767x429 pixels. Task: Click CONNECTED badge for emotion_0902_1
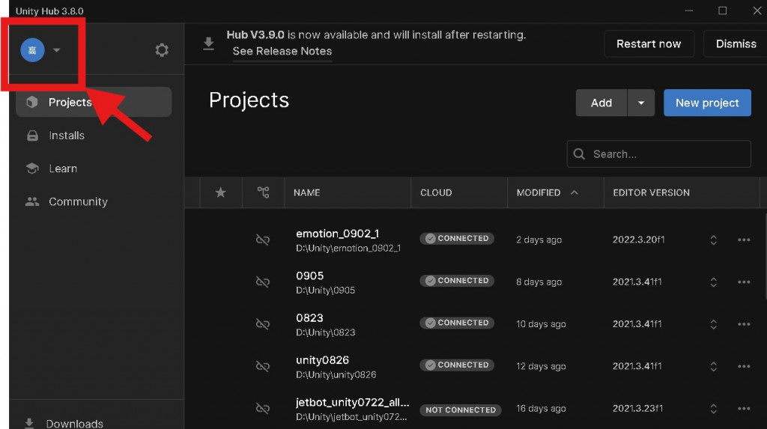pyautogui.click(x=457, y=238)
